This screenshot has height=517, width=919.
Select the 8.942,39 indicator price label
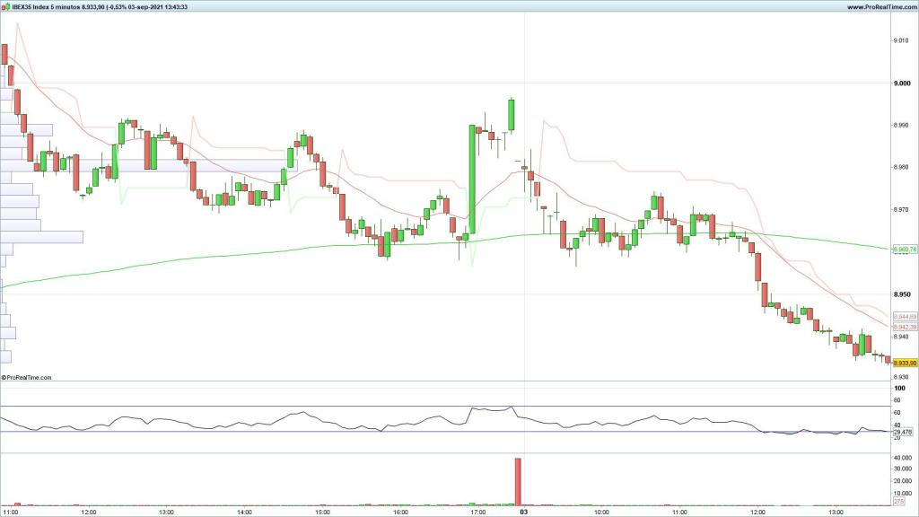pyautogui.click(x=905, y=328)
